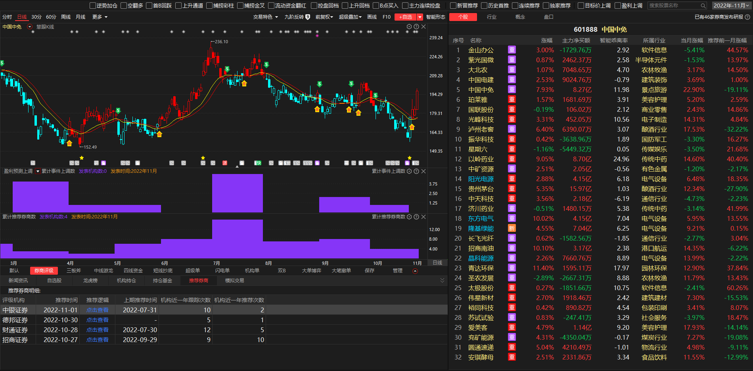
Task: Open settings icon for 累计推荐券商数 panel
Action: pyautogui.click(x=409, y=217)
